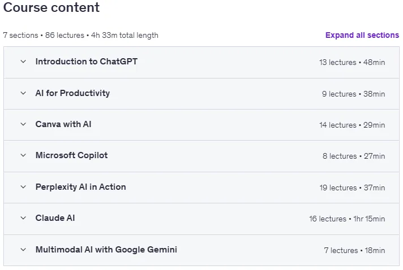Viewport: 403px width, 270px height.
Task: Expand the Perplexity AI in Action chevron
Action: click(x=23, y=187)
